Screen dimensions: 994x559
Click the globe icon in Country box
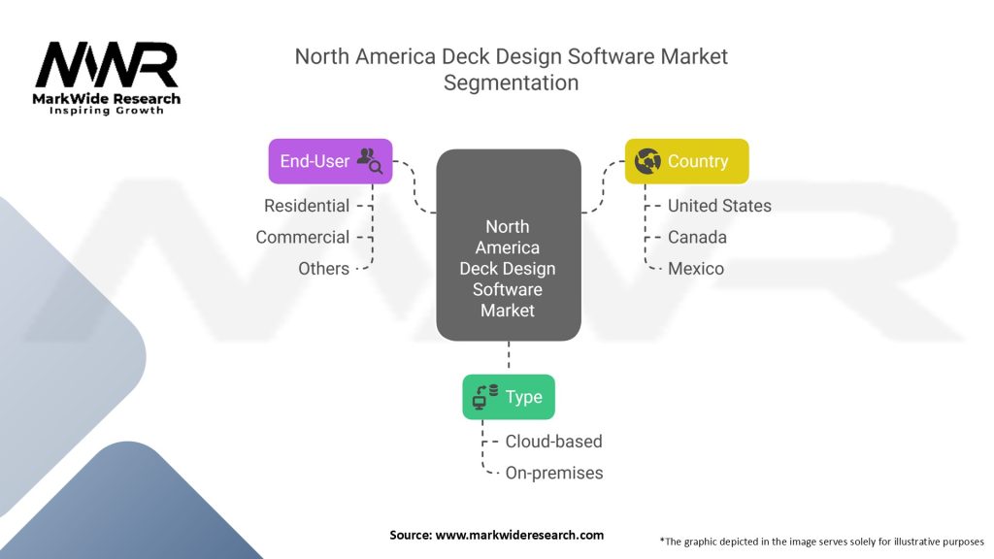click(x=647, y=161)
